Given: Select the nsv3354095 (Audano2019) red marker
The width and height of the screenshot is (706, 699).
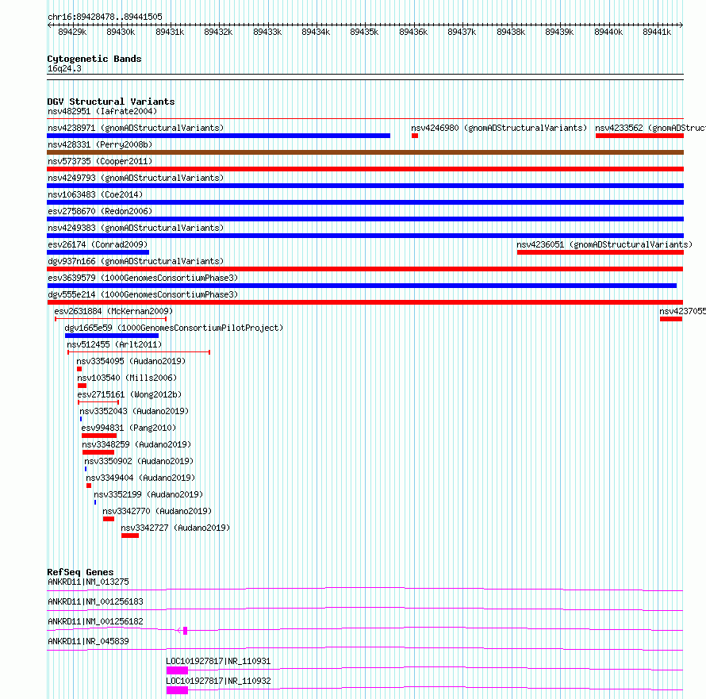Looking at the screenshot, I should click(79, 369).
